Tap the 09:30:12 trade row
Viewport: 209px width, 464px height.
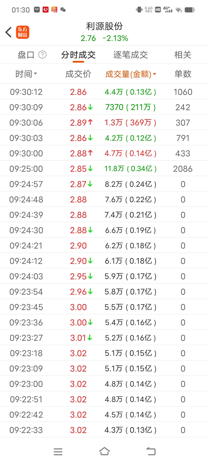[x=105, y=92]
